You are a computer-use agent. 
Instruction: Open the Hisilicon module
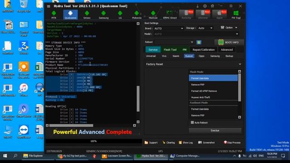[153, 14]
